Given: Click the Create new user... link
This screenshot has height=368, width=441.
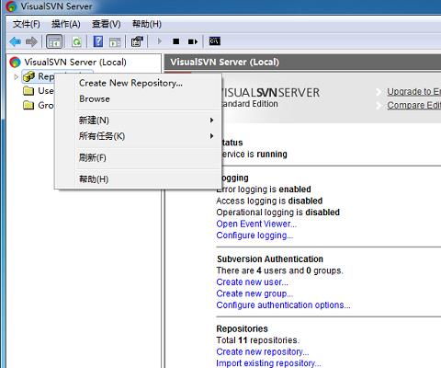Looking at the screenshot, I should coord(252,282).
